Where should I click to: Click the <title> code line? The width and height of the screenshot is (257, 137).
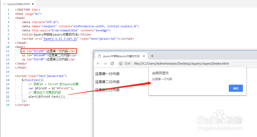[57, 35]
